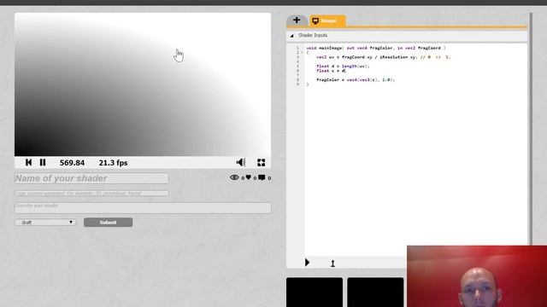Mute the shader volume icon
The image size is (547, 307).
[x=241, y=162]
